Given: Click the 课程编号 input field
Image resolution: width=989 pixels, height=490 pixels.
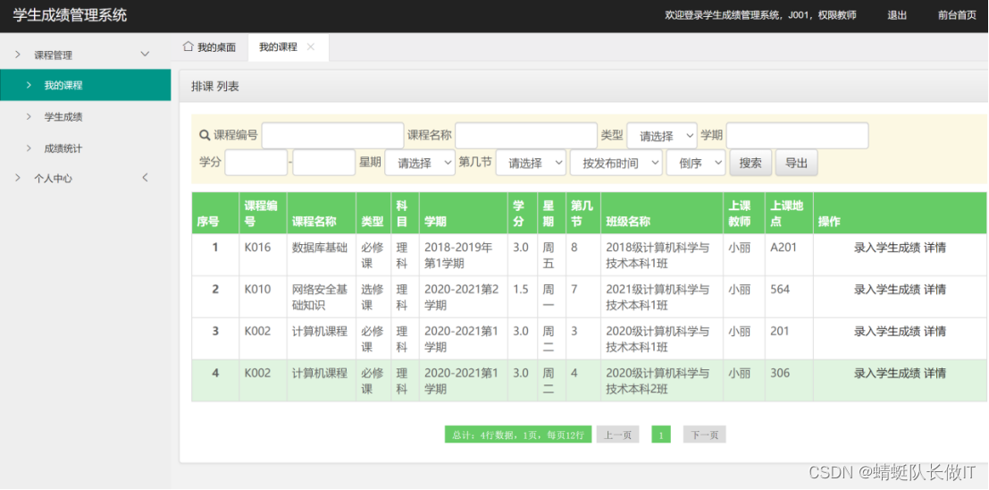Looking at the screenshot, I should click(332, 136).
